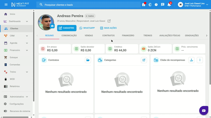The width and height of the screenshot is (211, 118).
Task: Switch to the Contratos tab
Action: point(108,35)
